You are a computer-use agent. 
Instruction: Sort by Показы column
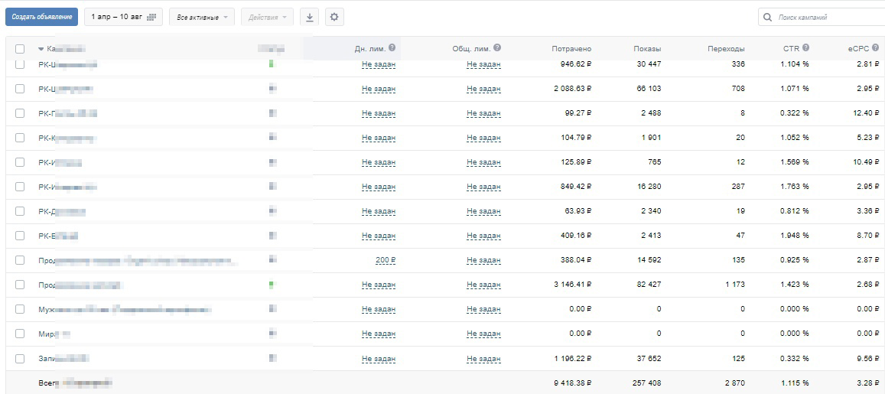coord(647,49)
